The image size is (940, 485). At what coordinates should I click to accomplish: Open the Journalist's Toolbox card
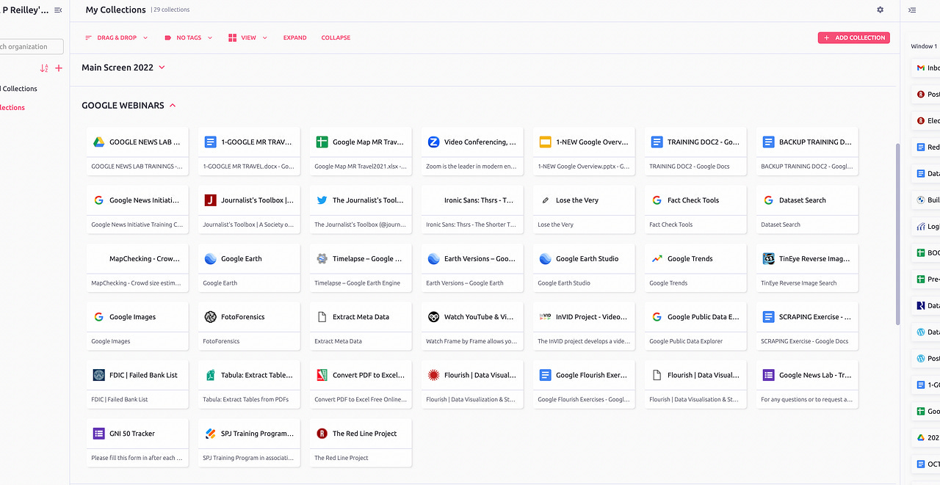point(249,209)
